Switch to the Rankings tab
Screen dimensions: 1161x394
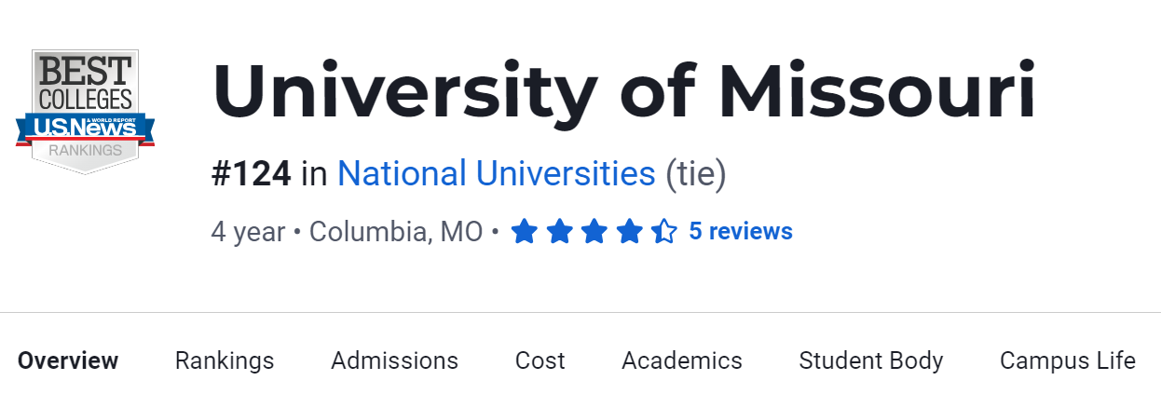click(x=225, y=360)
